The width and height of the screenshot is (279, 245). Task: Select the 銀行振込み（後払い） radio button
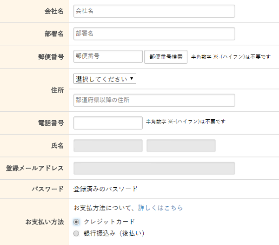(76, 233)
